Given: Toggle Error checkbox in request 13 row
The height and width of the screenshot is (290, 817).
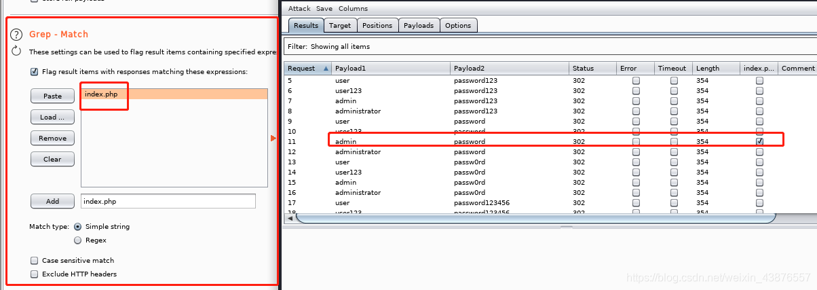Looking at the screenshot, I should [636, 162].
